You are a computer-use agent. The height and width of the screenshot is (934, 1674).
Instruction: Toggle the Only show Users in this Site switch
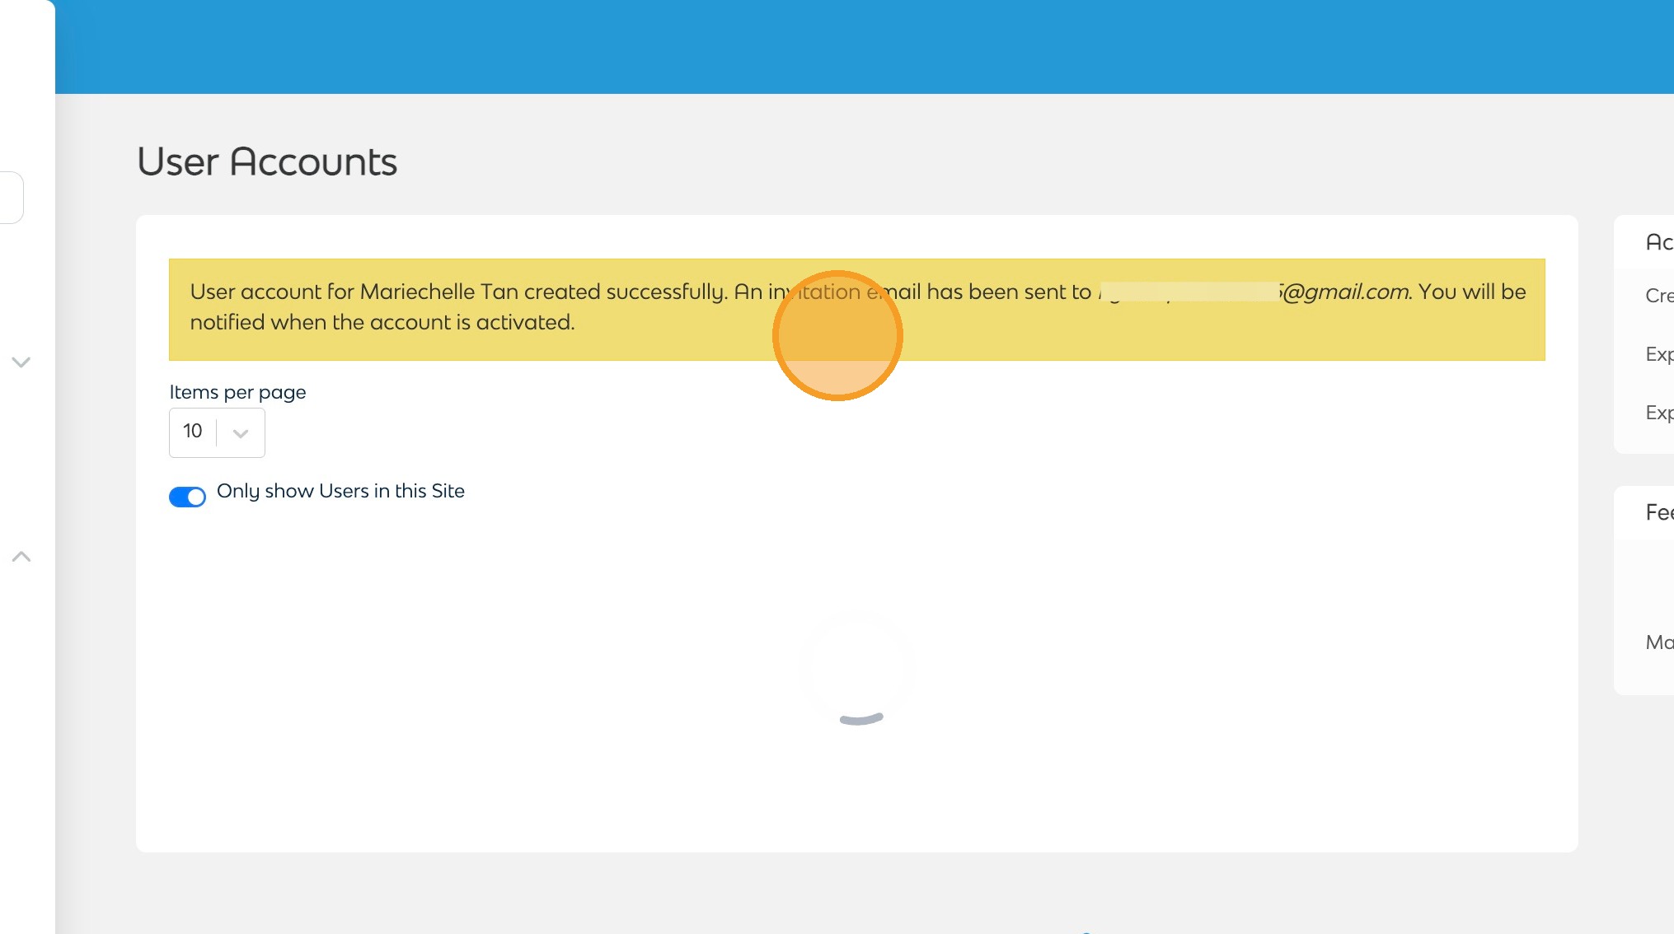[187, 497]
